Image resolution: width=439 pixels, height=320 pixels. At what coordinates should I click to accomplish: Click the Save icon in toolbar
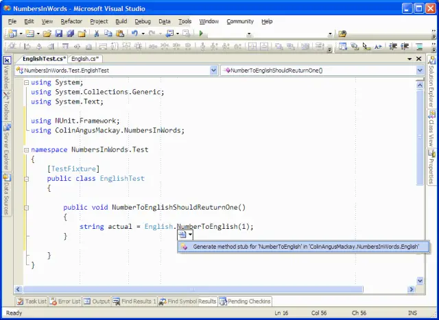tap(58, 34)
